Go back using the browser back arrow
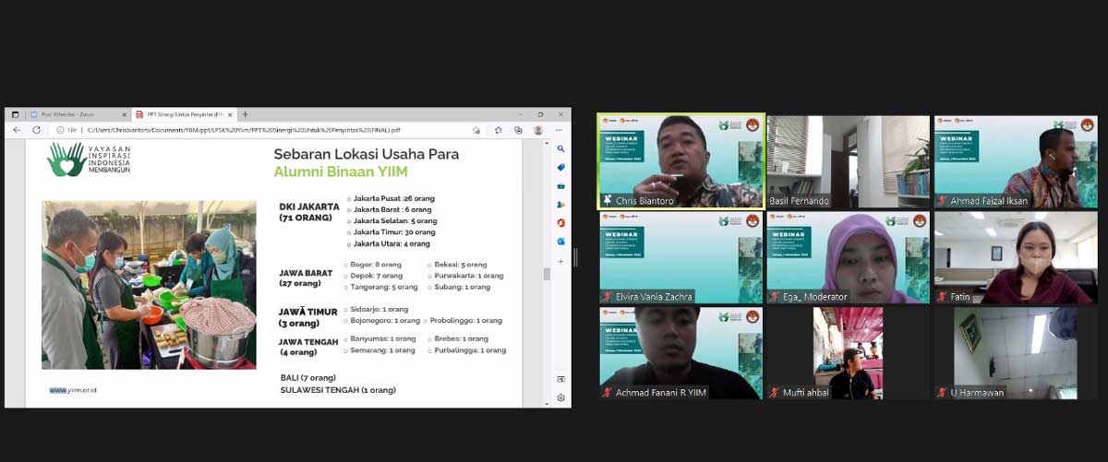 pos(17,130)
